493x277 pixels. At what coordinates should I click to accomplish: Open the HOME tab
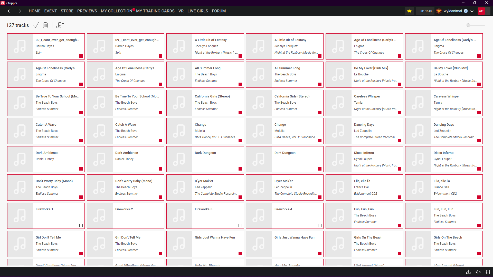click(35, 11)
